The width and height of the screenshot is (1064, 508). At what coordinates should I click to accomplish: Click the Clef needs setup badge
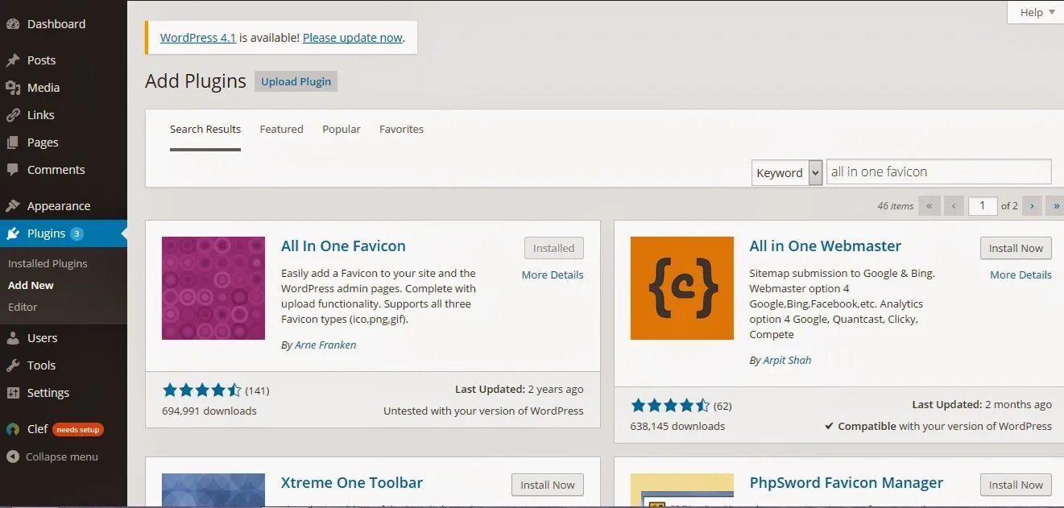pos(78,429)
